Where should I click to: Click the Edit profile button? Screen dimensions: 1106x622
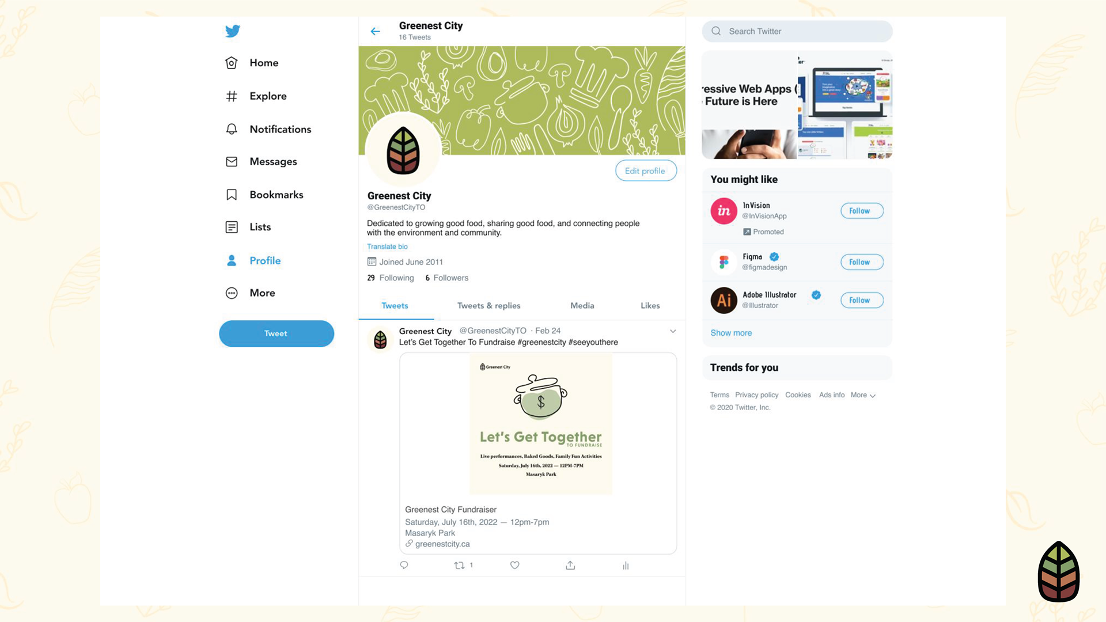[x=646, y=170]
